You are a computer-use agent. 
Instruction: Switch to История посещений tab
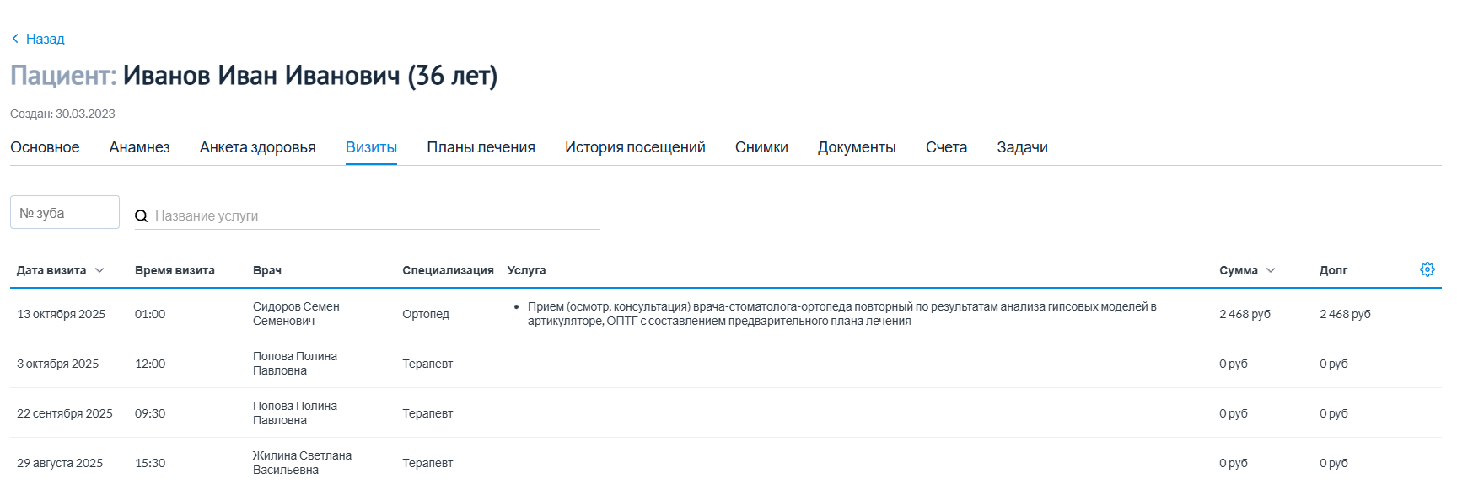635,147
